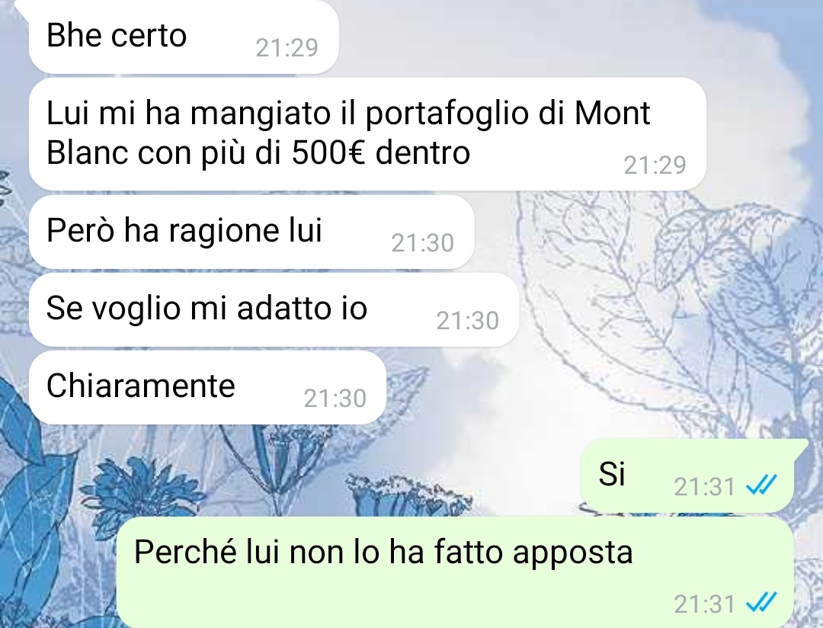Tap the 'Però ha ragione lui' message
823x628 pixels.
tap(251, 232)
